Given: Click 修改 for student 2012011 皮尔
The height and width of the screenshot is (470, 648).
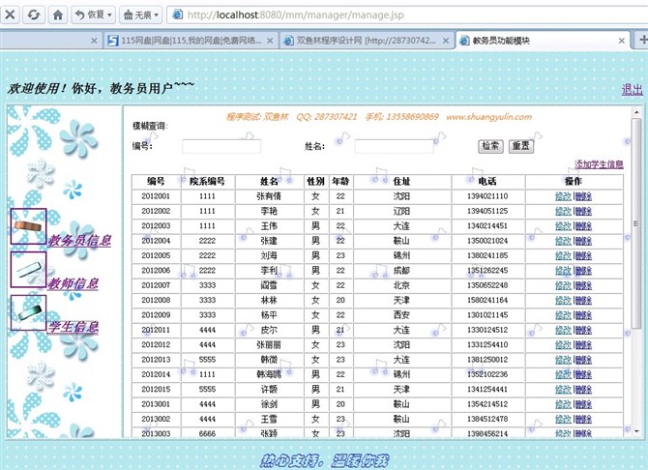Looking at the screenshot, I should coord(563,331).
